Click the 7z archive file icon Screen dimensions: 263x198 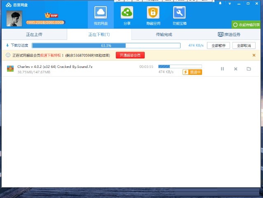[10, 68]
